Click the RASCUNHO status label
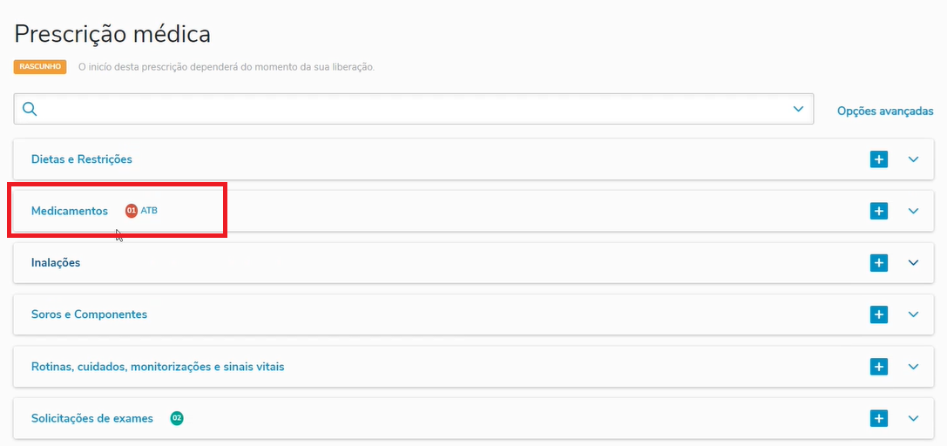The width and height of the screenshot is (947, 446). pyautogui.click(x=40, y=66)
